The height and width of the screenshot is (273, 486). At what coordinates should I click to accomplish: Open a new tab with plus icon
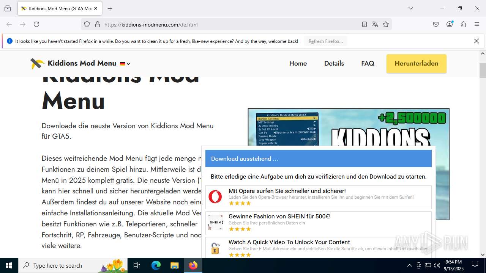110,8
